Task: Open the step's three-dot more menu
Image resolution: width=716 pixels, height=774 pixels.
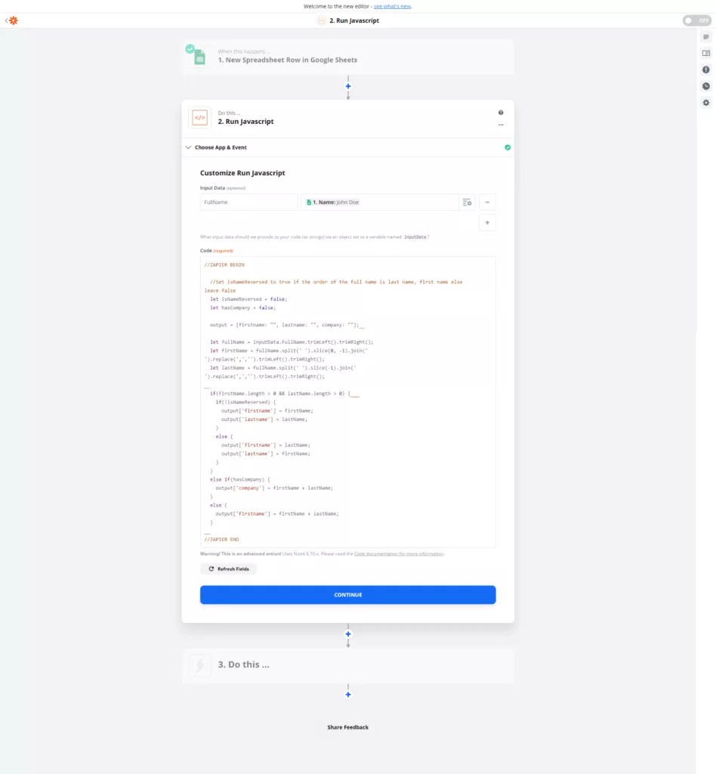Action: 501,125
